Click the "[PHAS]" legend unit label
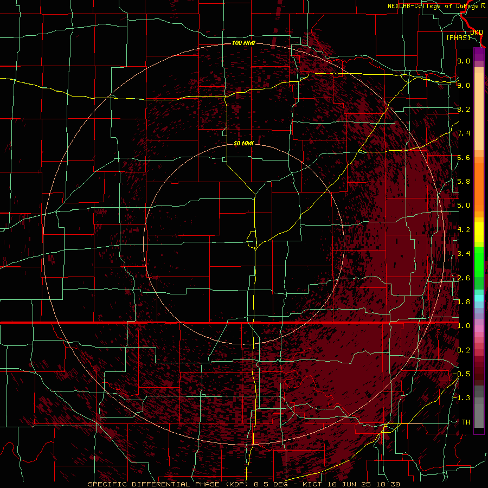The height and width of the screenshot is (488, 488). pyautogui.click(x=458, y=37)
